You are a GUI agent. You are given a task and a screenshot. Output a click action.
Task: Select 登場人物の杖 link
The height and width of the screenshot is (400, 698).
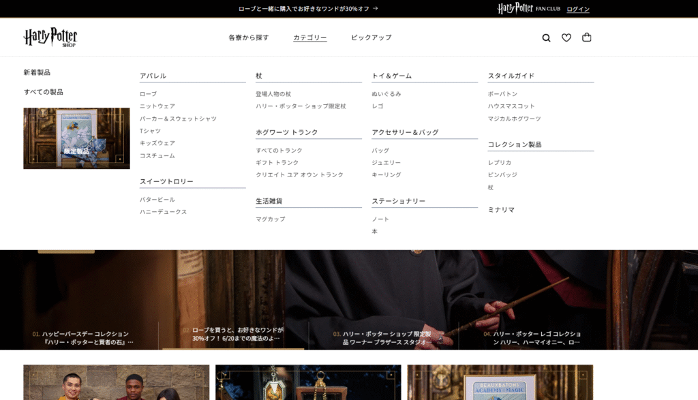(273, 94)
